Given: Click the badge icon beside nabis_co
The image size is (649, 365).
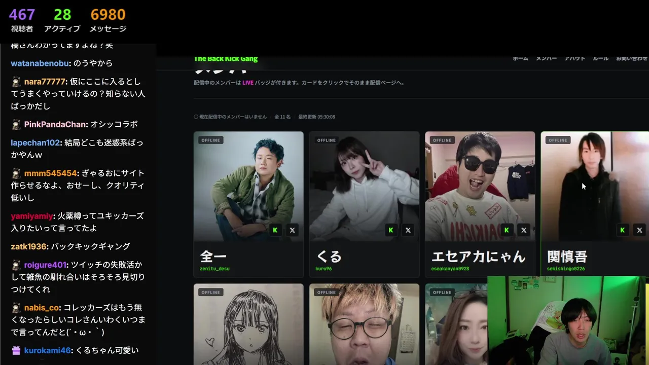Looking at the screenshot, I should point(16,308).
